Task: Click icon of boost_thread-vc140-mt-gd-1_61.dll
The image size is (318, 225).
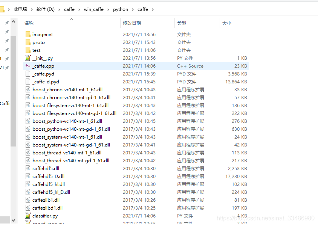Action: coord(28,160)
